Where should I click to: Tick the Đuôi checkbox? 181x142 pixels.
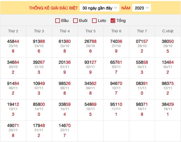click(x=75, y=21)
